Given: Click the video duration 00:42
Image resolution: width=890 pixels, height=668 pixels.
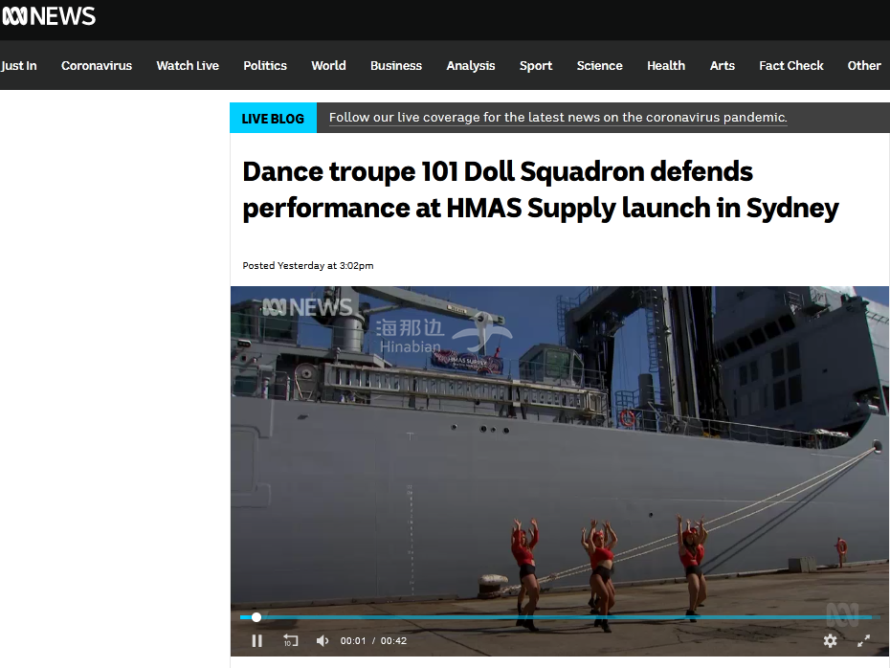Looking at the screenshot, I should point(393,641).
